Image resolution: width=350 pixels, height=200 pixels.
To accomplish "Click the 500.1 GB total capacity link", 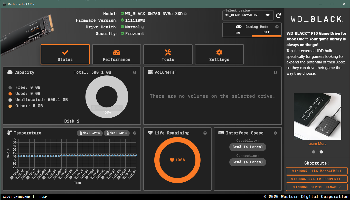I will 101,72.
